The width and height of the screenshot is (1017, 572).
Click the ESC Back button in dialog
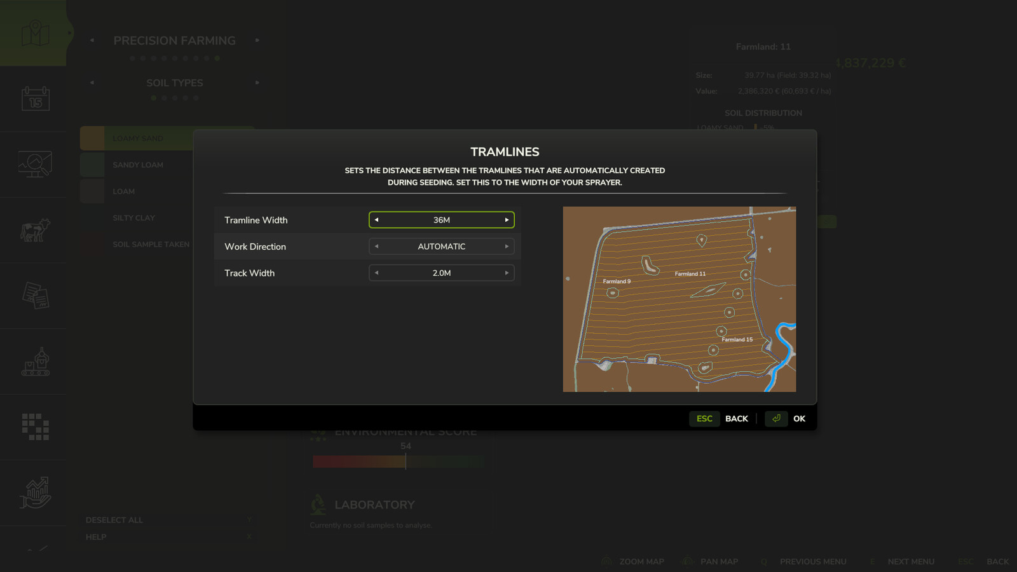(719, 418)
